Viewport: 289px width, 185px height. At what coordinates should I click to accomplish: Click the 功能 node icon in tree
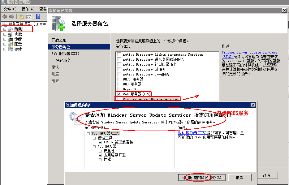[11, 34]
